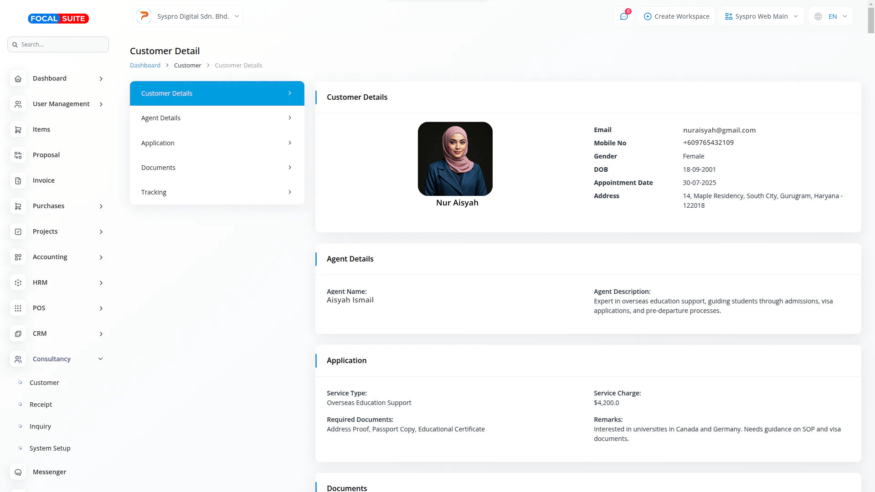Viewport: 875px width, 492px height.
Task: Collapse the Consultancy menu section
Action: 101,359
